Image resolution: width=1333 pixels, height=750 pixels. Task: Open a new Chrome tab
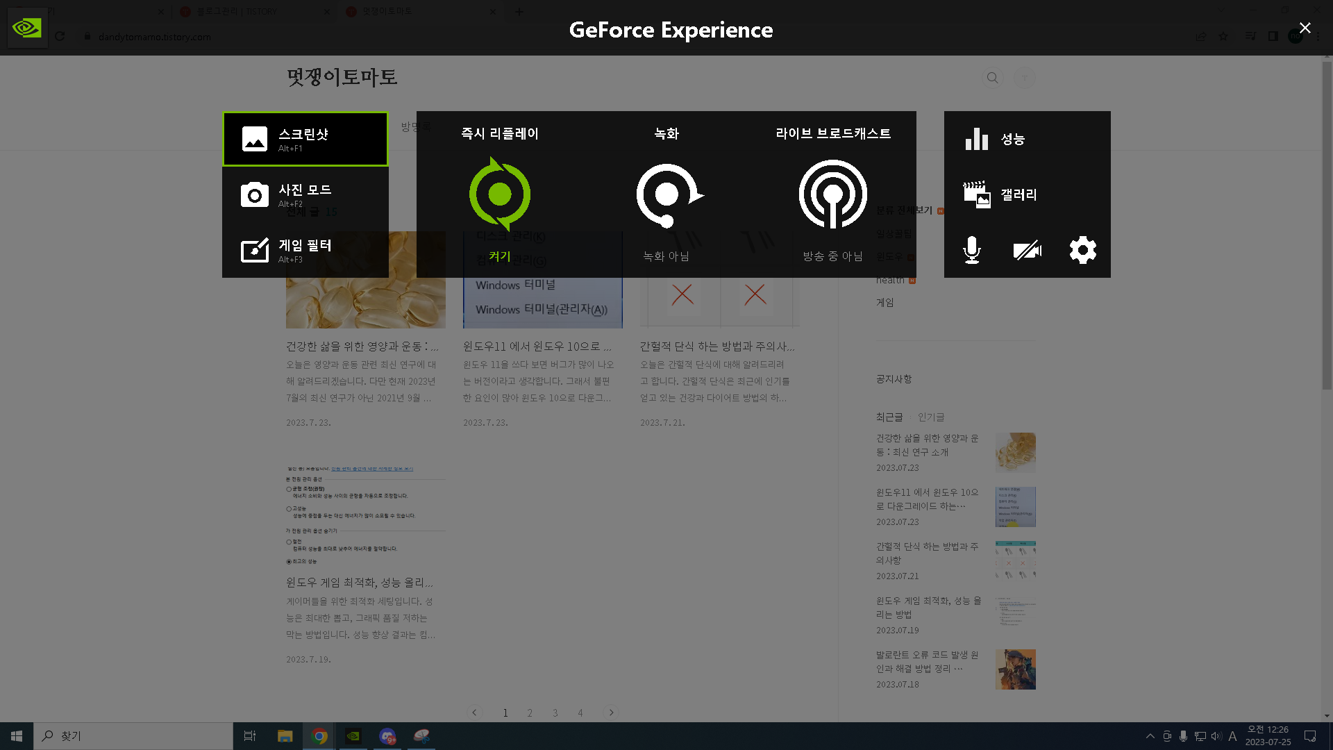pos(519,11)
